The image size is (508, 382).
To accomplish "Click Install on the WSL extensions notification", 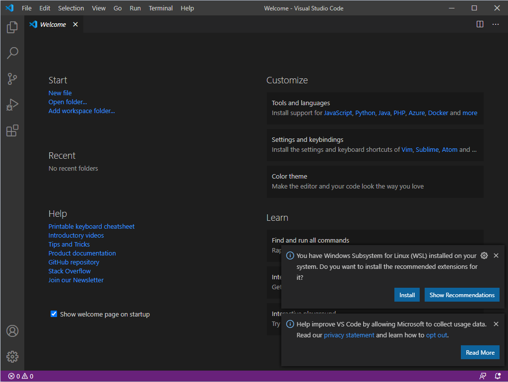I will click(407, 295).
